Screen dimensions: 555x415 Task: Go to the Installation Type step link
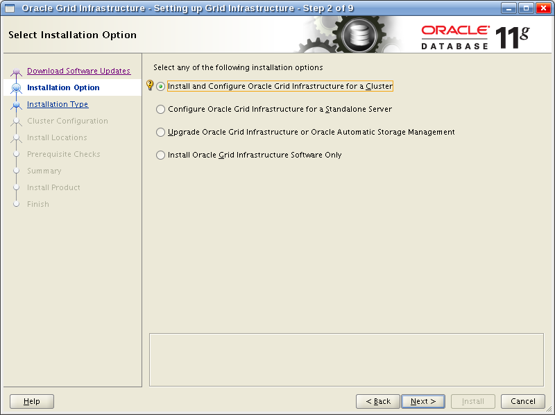58,104
